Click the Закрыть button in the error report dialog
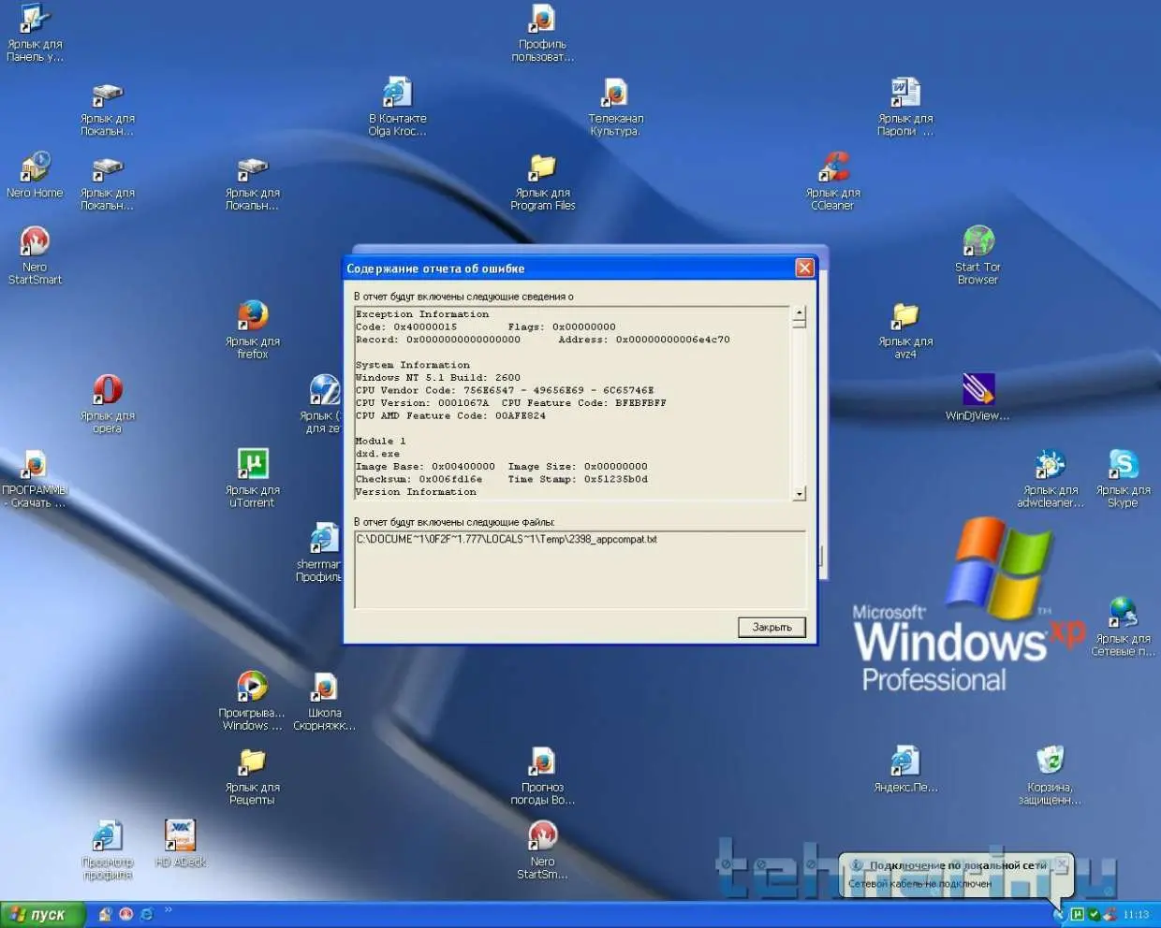 [772, 627]
